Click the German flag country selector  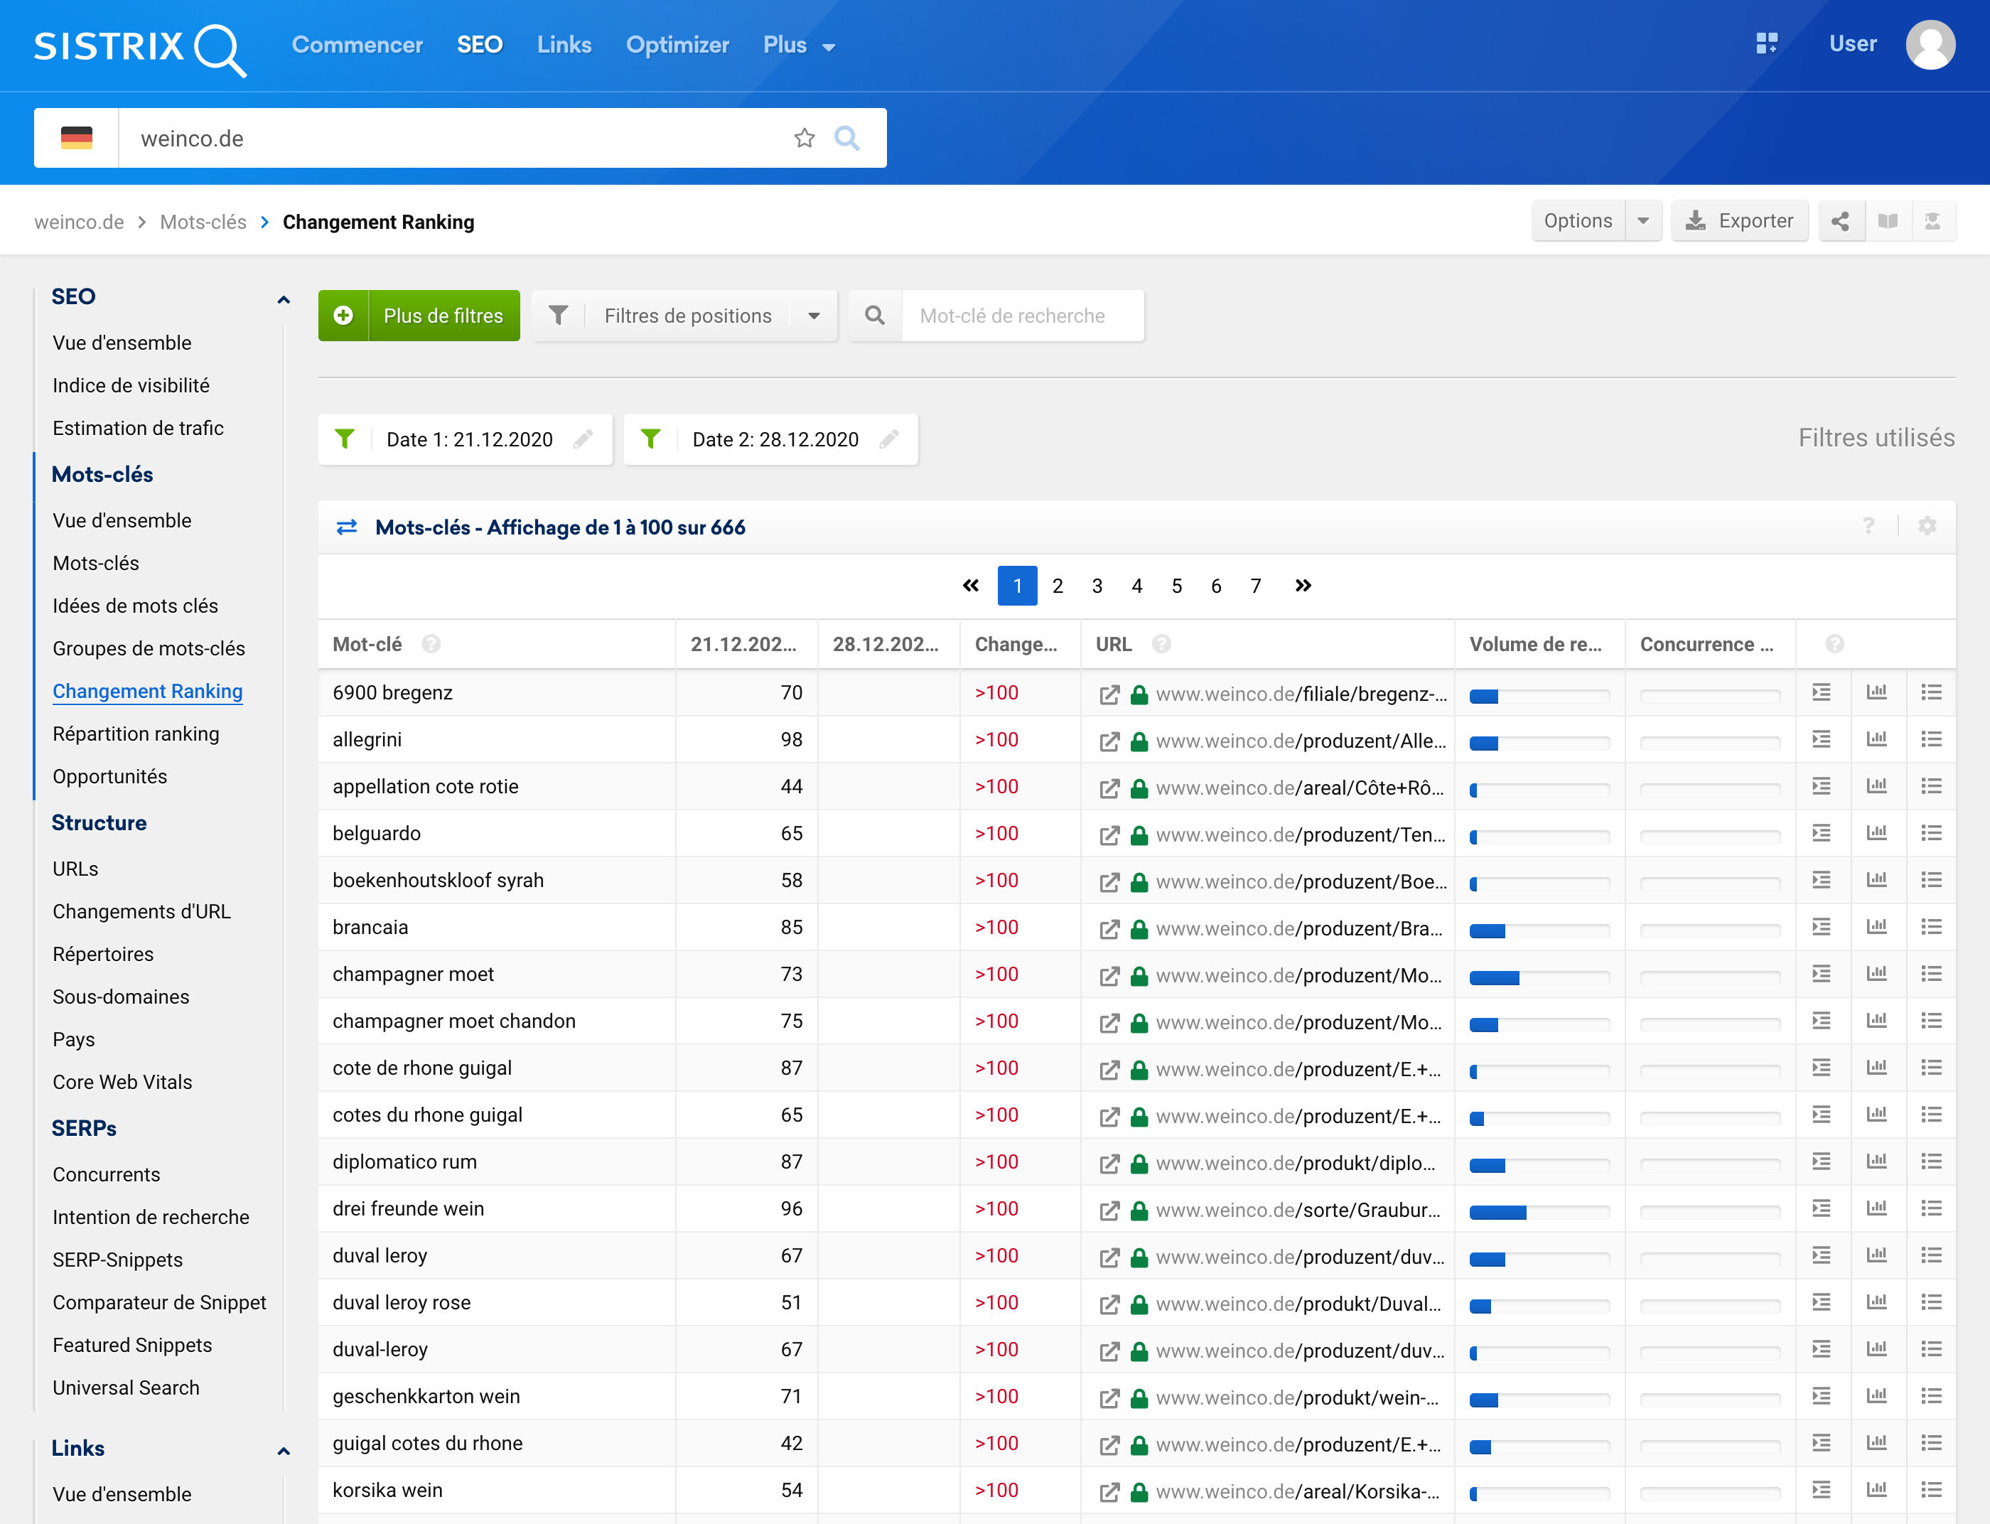(x=77, y=138)
